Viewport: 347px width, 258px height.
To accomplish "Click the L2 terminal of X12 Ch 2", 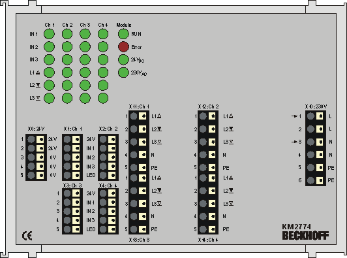I will click(208, 129).
